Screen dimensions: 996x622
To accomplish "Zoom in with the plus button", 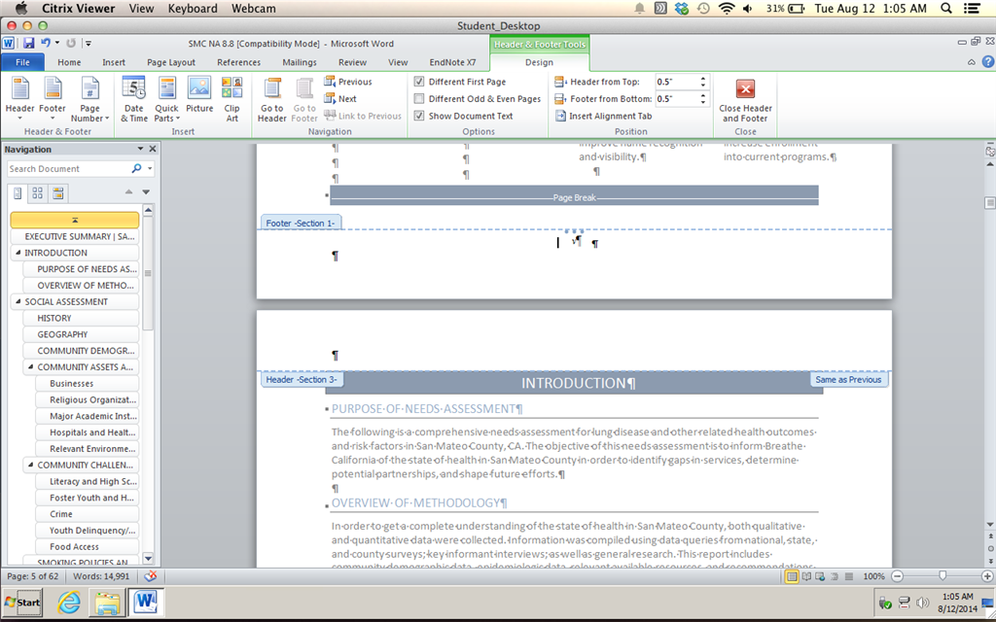I will pyautogui.click(x=986, y=576).
